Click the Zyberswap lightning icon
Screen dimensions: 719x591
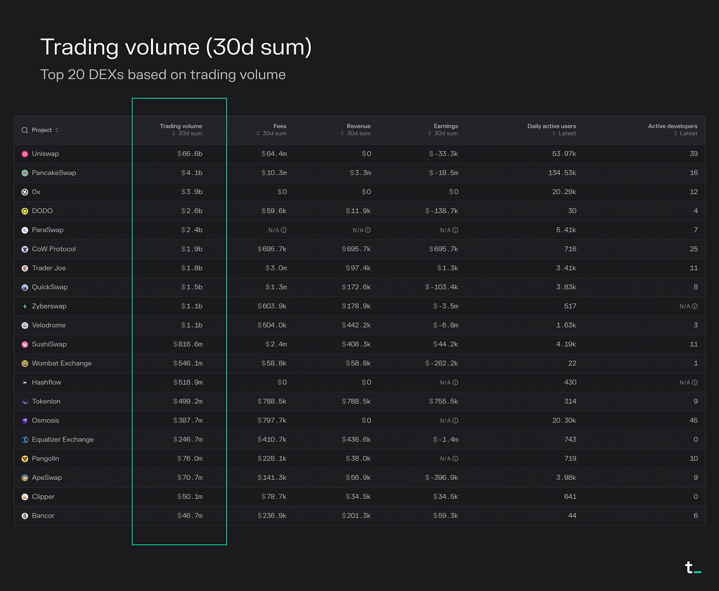click(x=25, y=306)
